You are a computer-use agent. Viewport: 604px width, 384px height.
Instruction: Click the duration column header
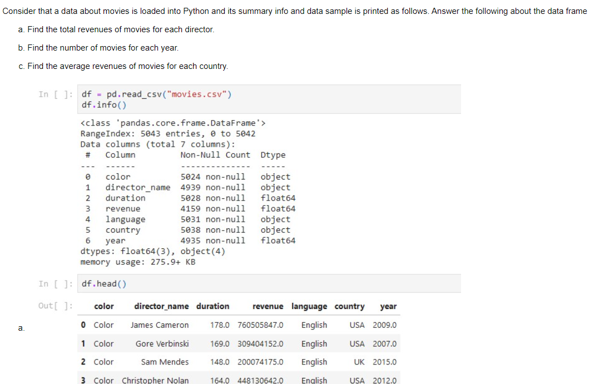click(x=213, y=306)
